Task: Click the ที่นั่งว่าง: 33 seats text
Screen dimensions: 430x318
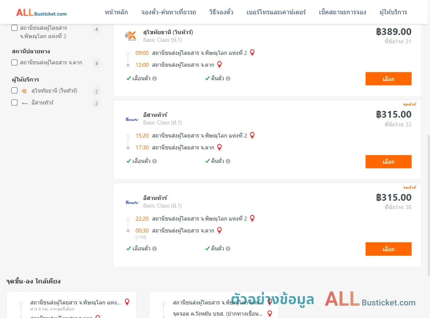Action: click(398, 124)
